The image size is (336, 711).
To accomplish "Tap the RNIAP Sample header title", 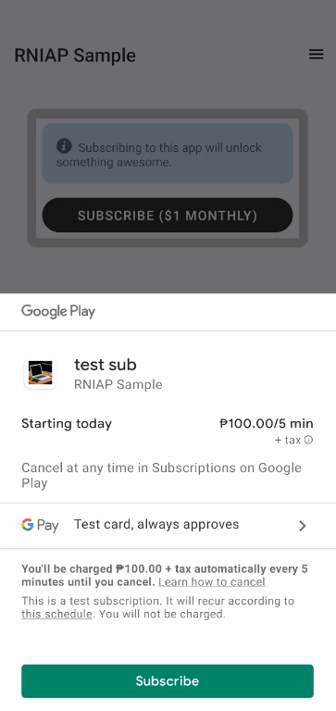I will tap(75, 56).
